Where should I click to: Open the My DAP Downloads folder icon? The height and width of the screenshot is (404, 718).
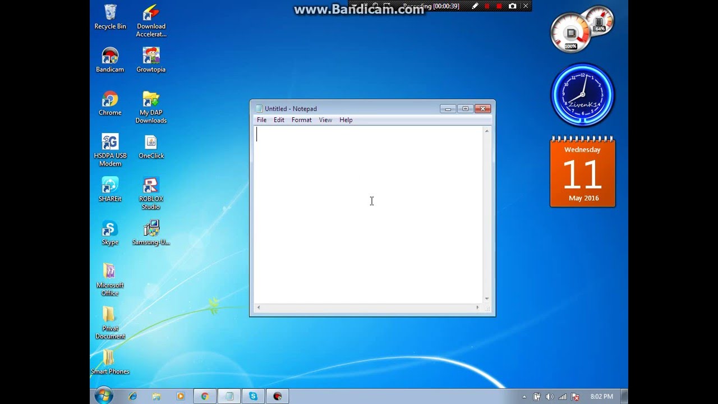(151, 107)
